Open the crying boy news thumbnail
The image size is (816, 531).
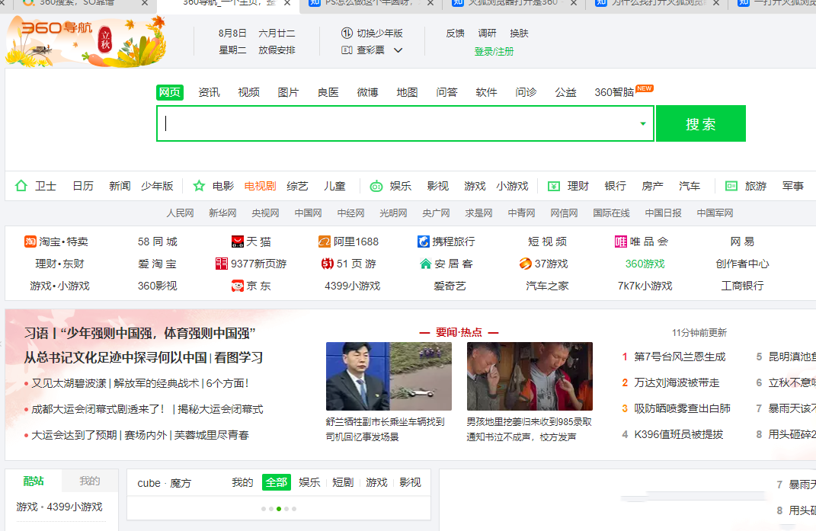[x=530, y=376]
